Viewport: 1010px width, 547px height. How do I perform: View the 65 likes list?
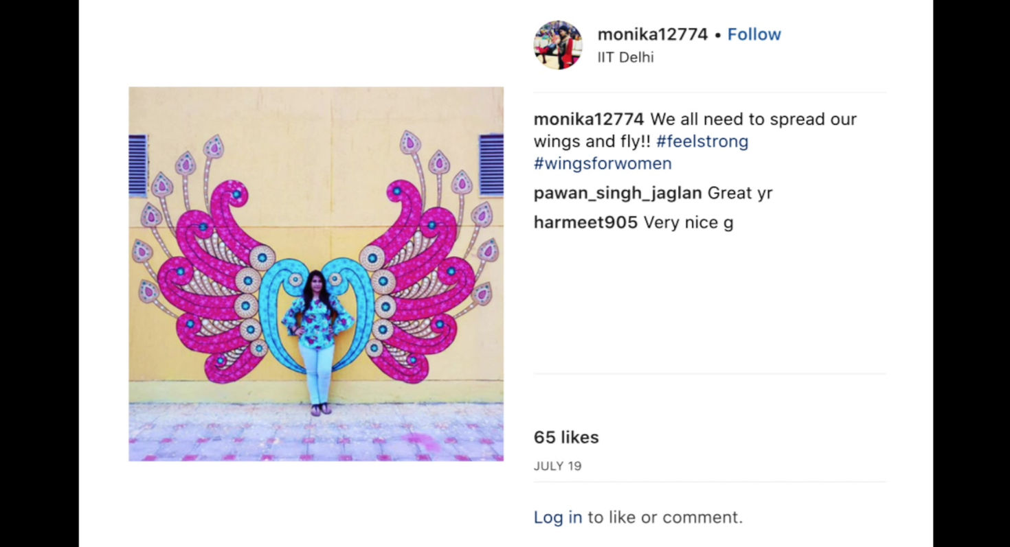[566, 437]
